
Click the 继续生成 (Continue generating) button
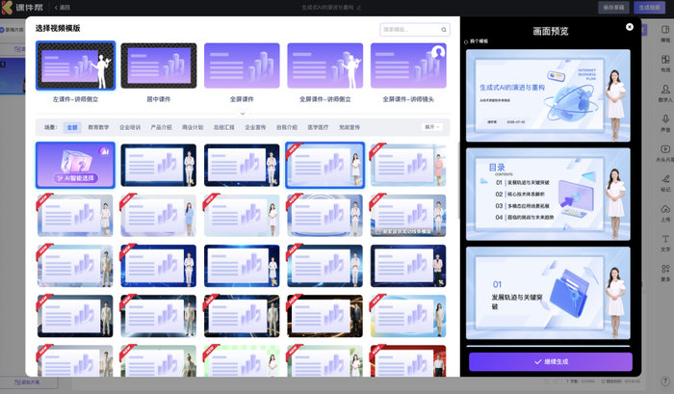(550, 361)
